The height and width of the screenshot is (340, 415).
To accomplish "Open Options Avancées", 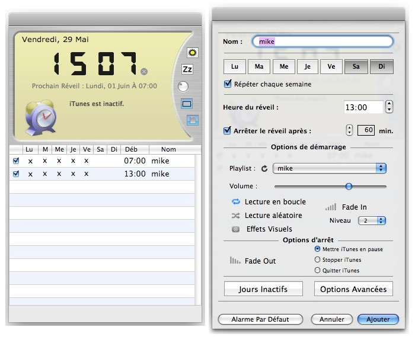I will click(353, 289).
